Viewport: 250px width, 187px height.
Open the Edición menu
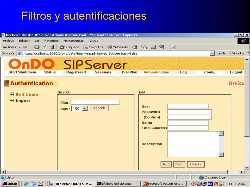[24, 41]
